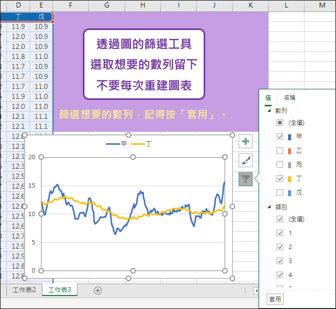Uncheck category 4 checkbox
336x309 pixels.
[x=280, y=275]
